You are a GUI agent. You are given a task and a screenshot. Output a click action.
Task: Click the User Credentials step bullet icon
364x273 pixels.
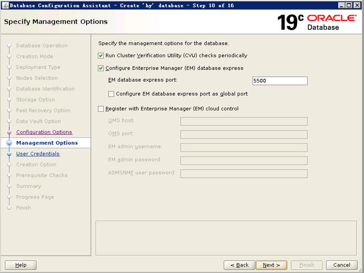coord(9,154)
